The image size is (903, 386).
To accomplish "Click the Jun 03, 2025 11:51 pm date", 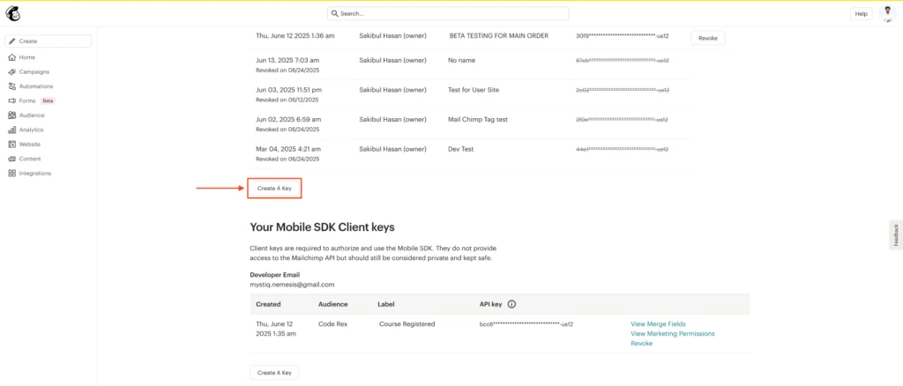I will point(288,90).
